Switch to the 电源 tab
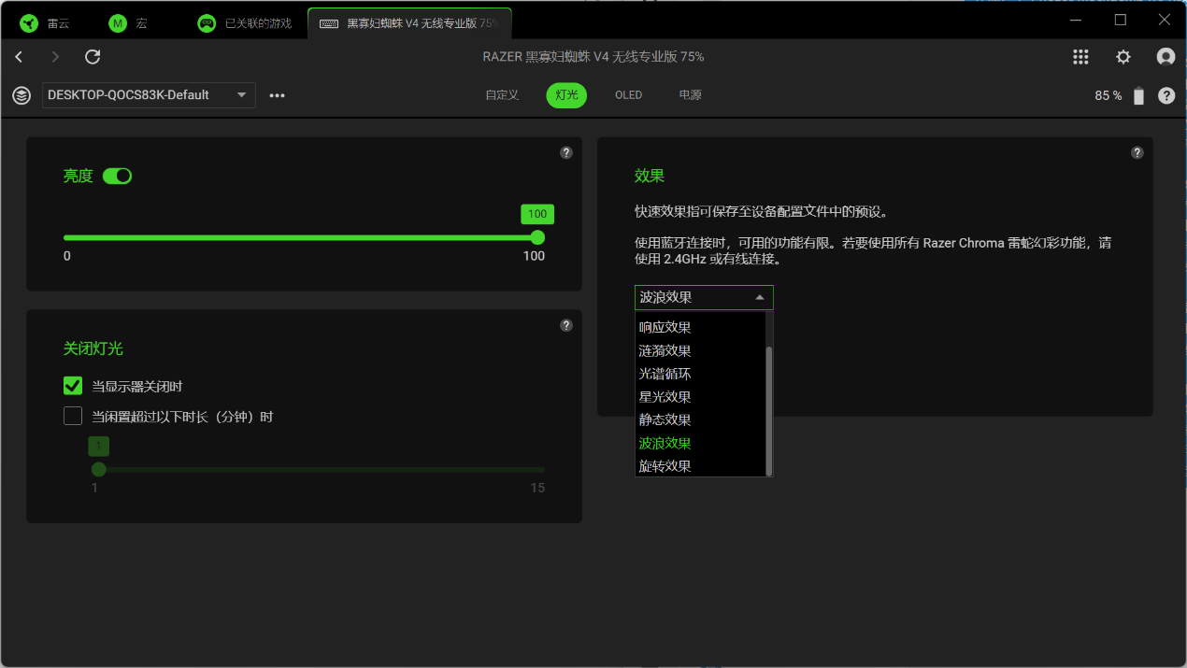Viewport: 1187px width, 668px height. (690, 95)
